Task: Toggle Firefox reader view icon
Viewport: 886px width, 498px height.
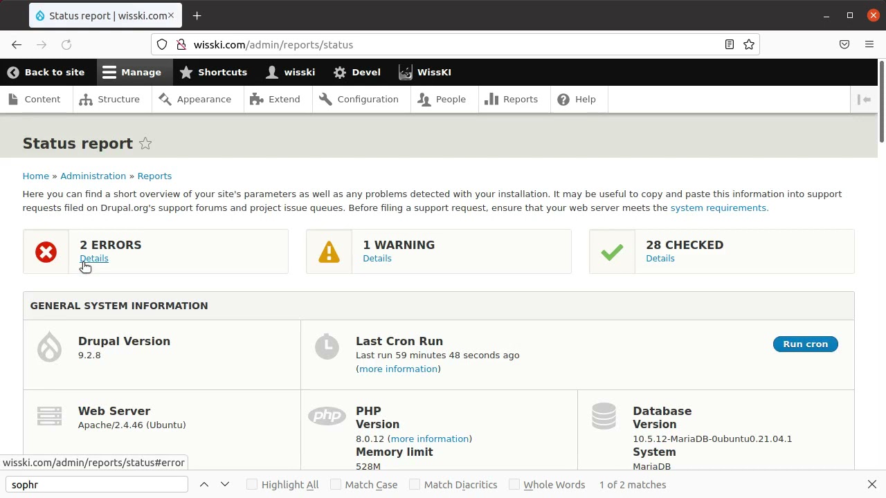Action: click(730, 45)
